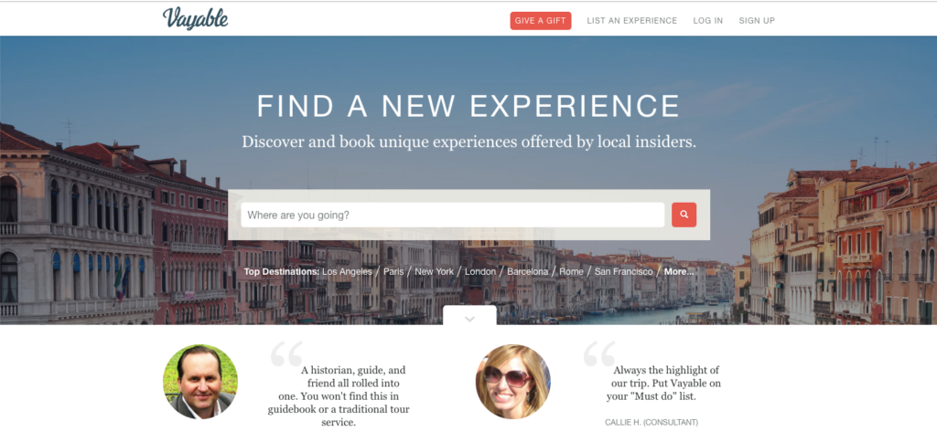The height and width of the screenshot is (442, 937).
Task: Go to the Rome destination
Action: pyautogui.click(x=571, y=271)
